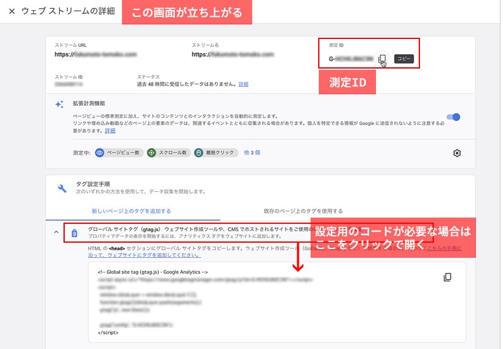This screenshot has height=349, width=503.
Task: Click the blurred measurement ID value
Action: click(351, 59)
